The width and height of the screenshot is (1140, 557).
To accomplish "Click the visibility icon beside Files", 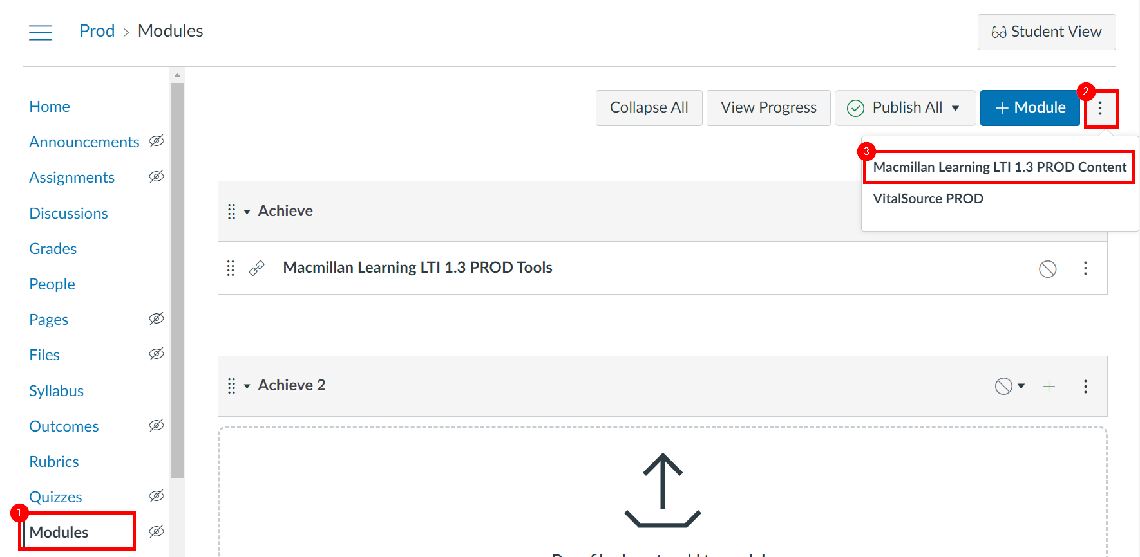I will pyautogui.click(x=156, y=354).
